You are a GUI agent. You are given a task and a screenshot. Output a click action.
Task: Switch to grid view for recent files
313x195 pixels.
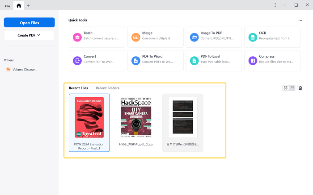click(x=286, y=88)
